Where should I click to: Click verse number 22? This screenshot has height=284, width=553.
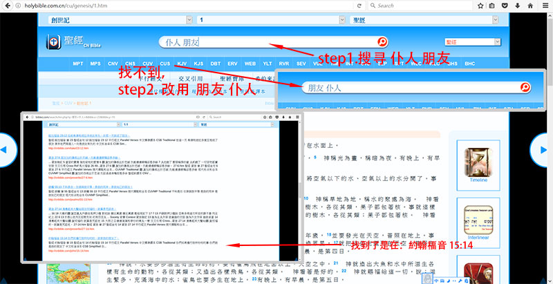click(344, 272)
